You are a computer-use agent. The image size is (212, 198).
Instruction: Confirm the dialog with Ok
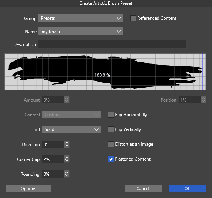pos(188,189)
